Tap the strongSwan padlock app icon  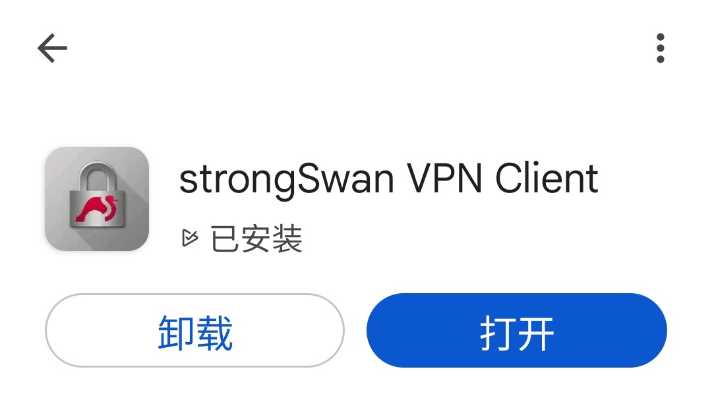(97, 199)
